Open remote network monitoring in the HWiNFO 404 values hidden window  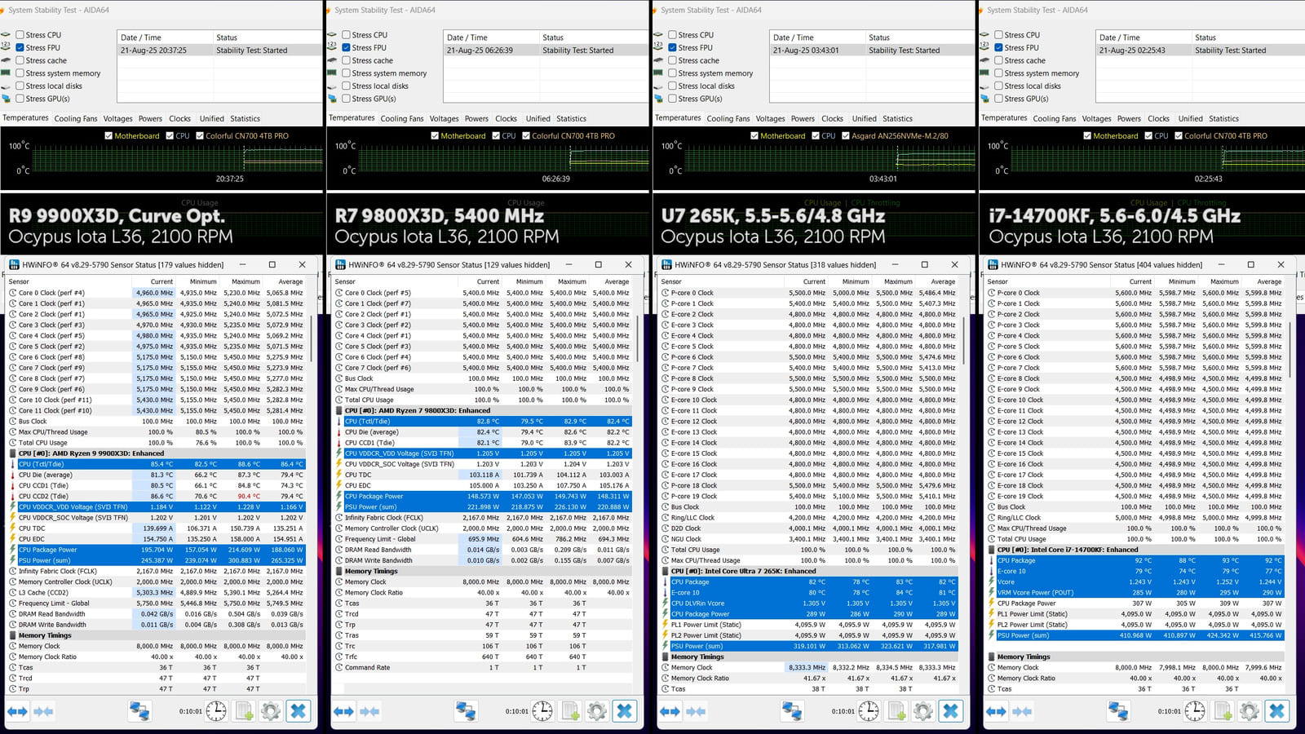click(1118, 711)
